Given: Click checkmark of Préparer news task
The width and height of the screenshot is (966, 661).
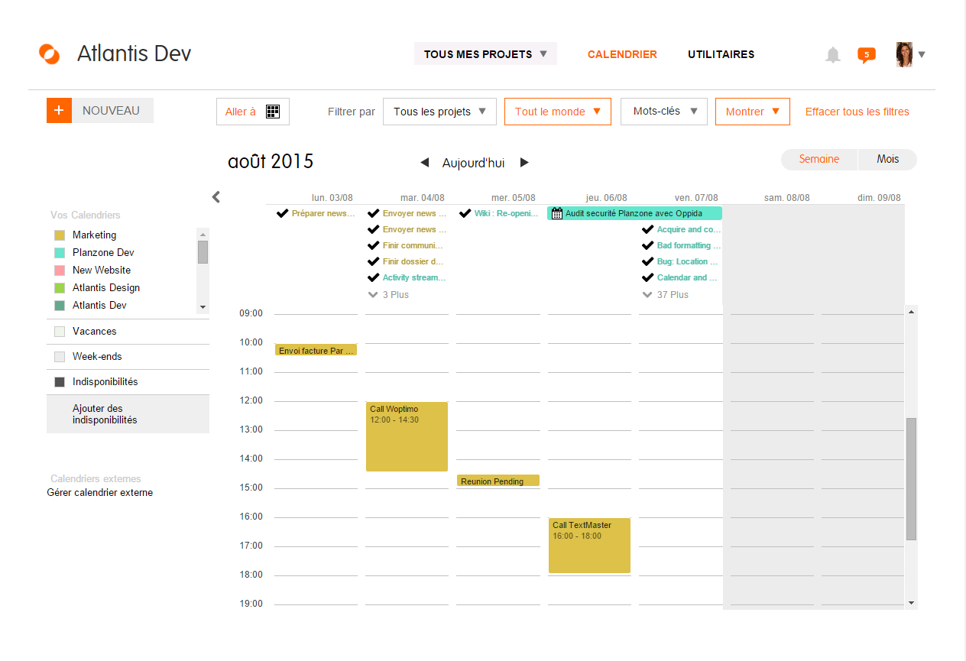Looking at the screenshot, I should pyautogui.click(x=283, y=213).
